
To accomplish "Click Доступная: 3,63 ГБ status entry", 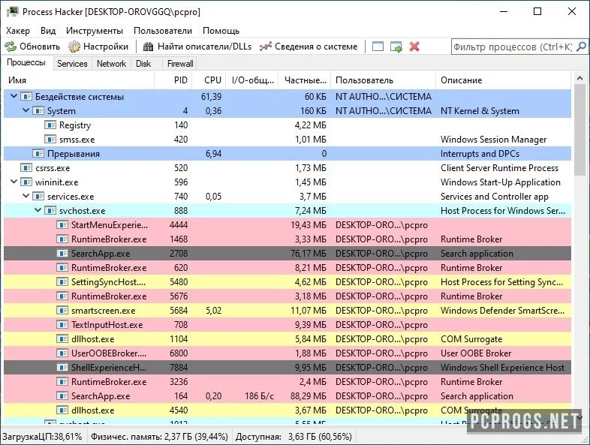I will (x=293, y=436).
